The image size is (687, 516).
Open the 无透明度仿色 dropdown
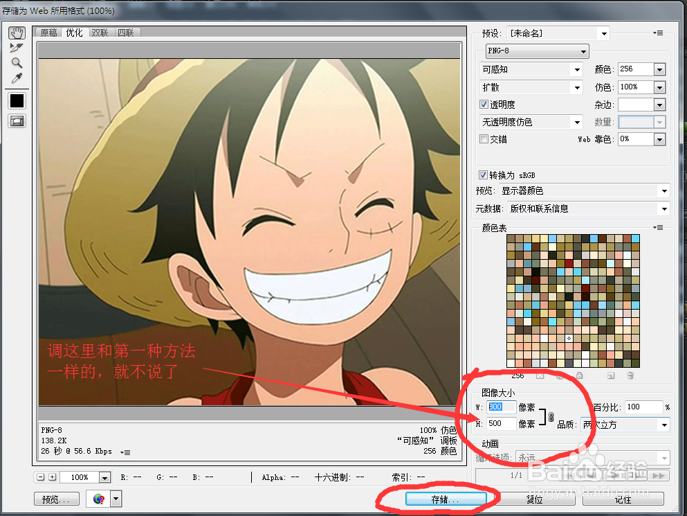531,122
